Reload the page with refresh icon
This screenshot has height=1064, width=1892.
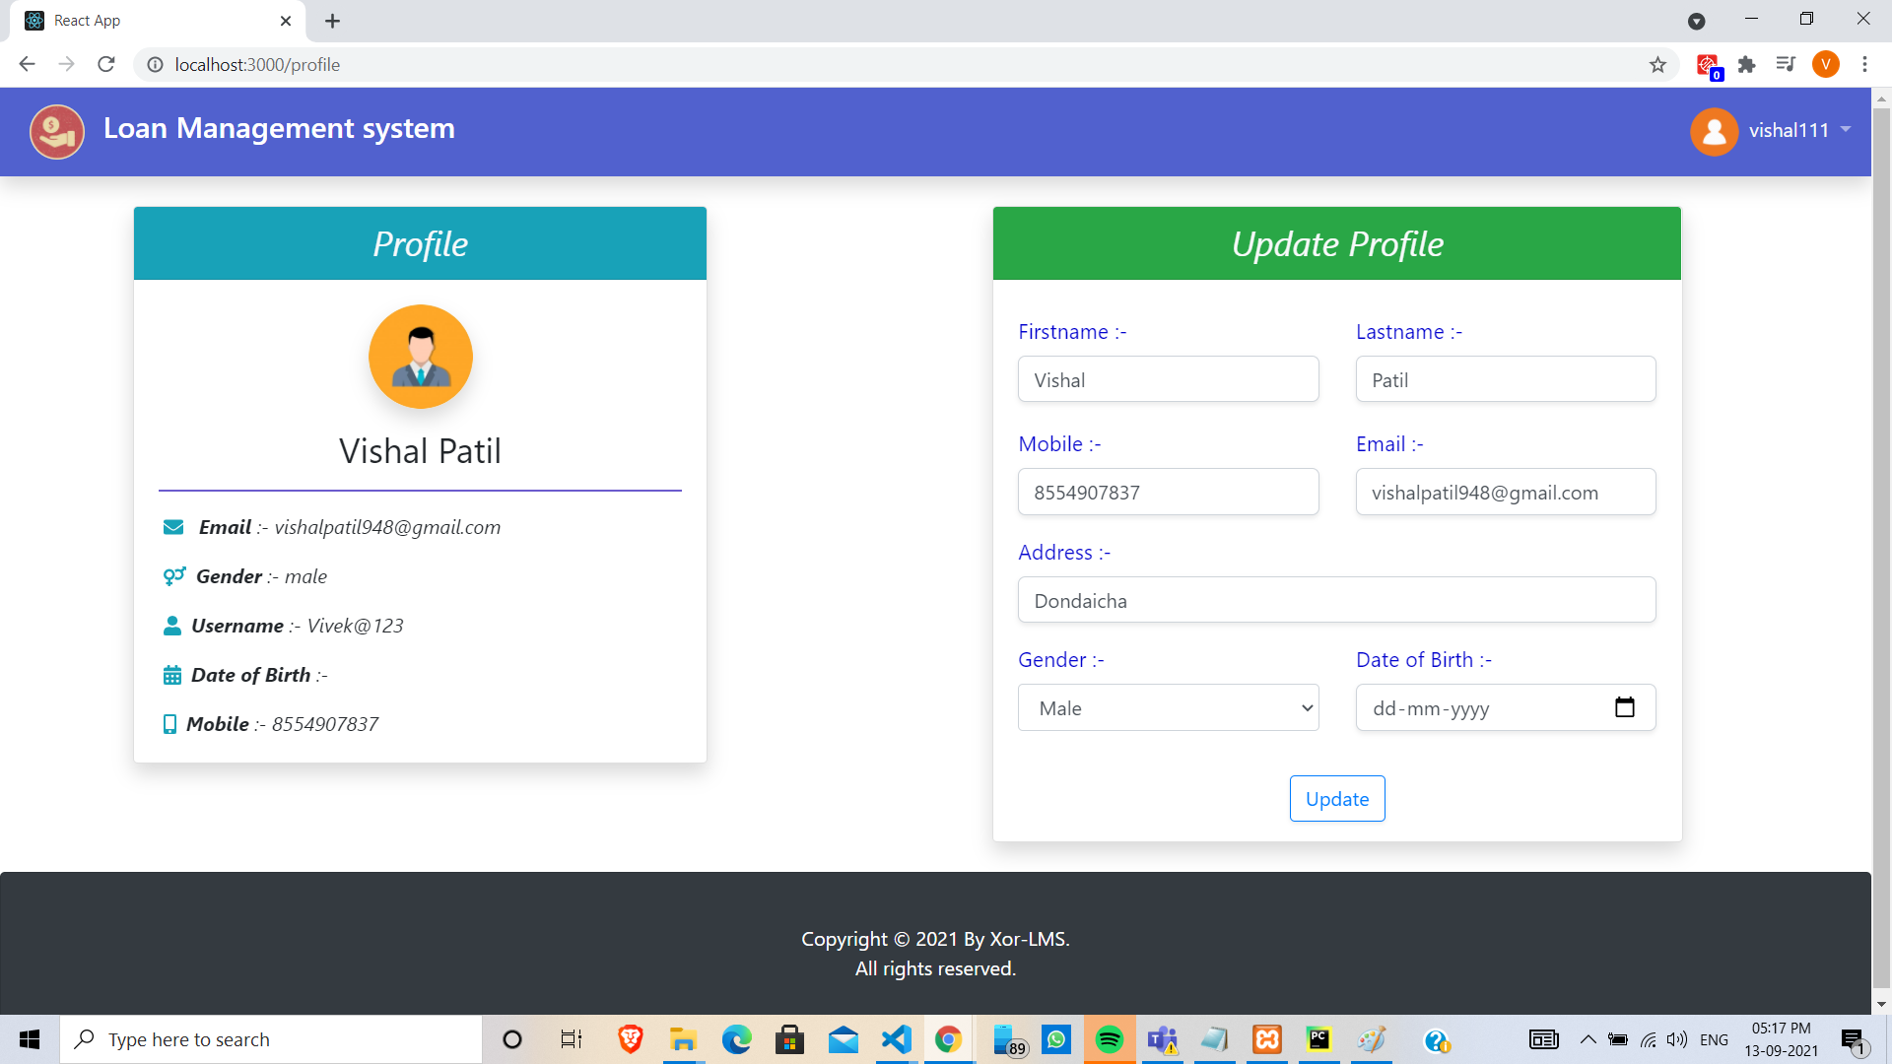pos(106,65)
